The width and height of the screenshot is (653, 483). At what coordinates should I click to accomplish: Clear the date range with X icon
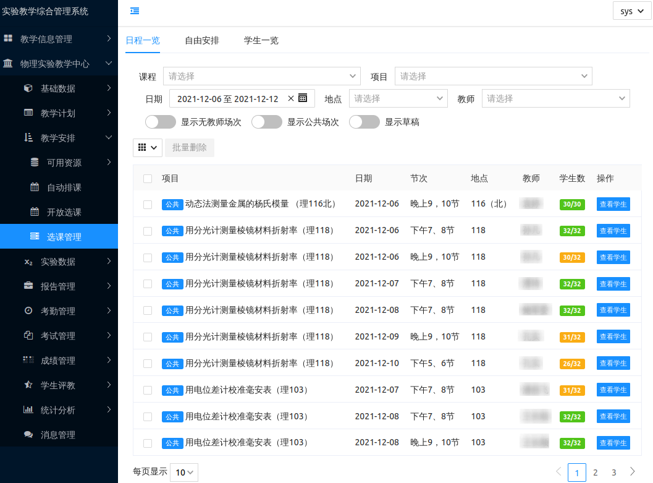click(291, 98)
